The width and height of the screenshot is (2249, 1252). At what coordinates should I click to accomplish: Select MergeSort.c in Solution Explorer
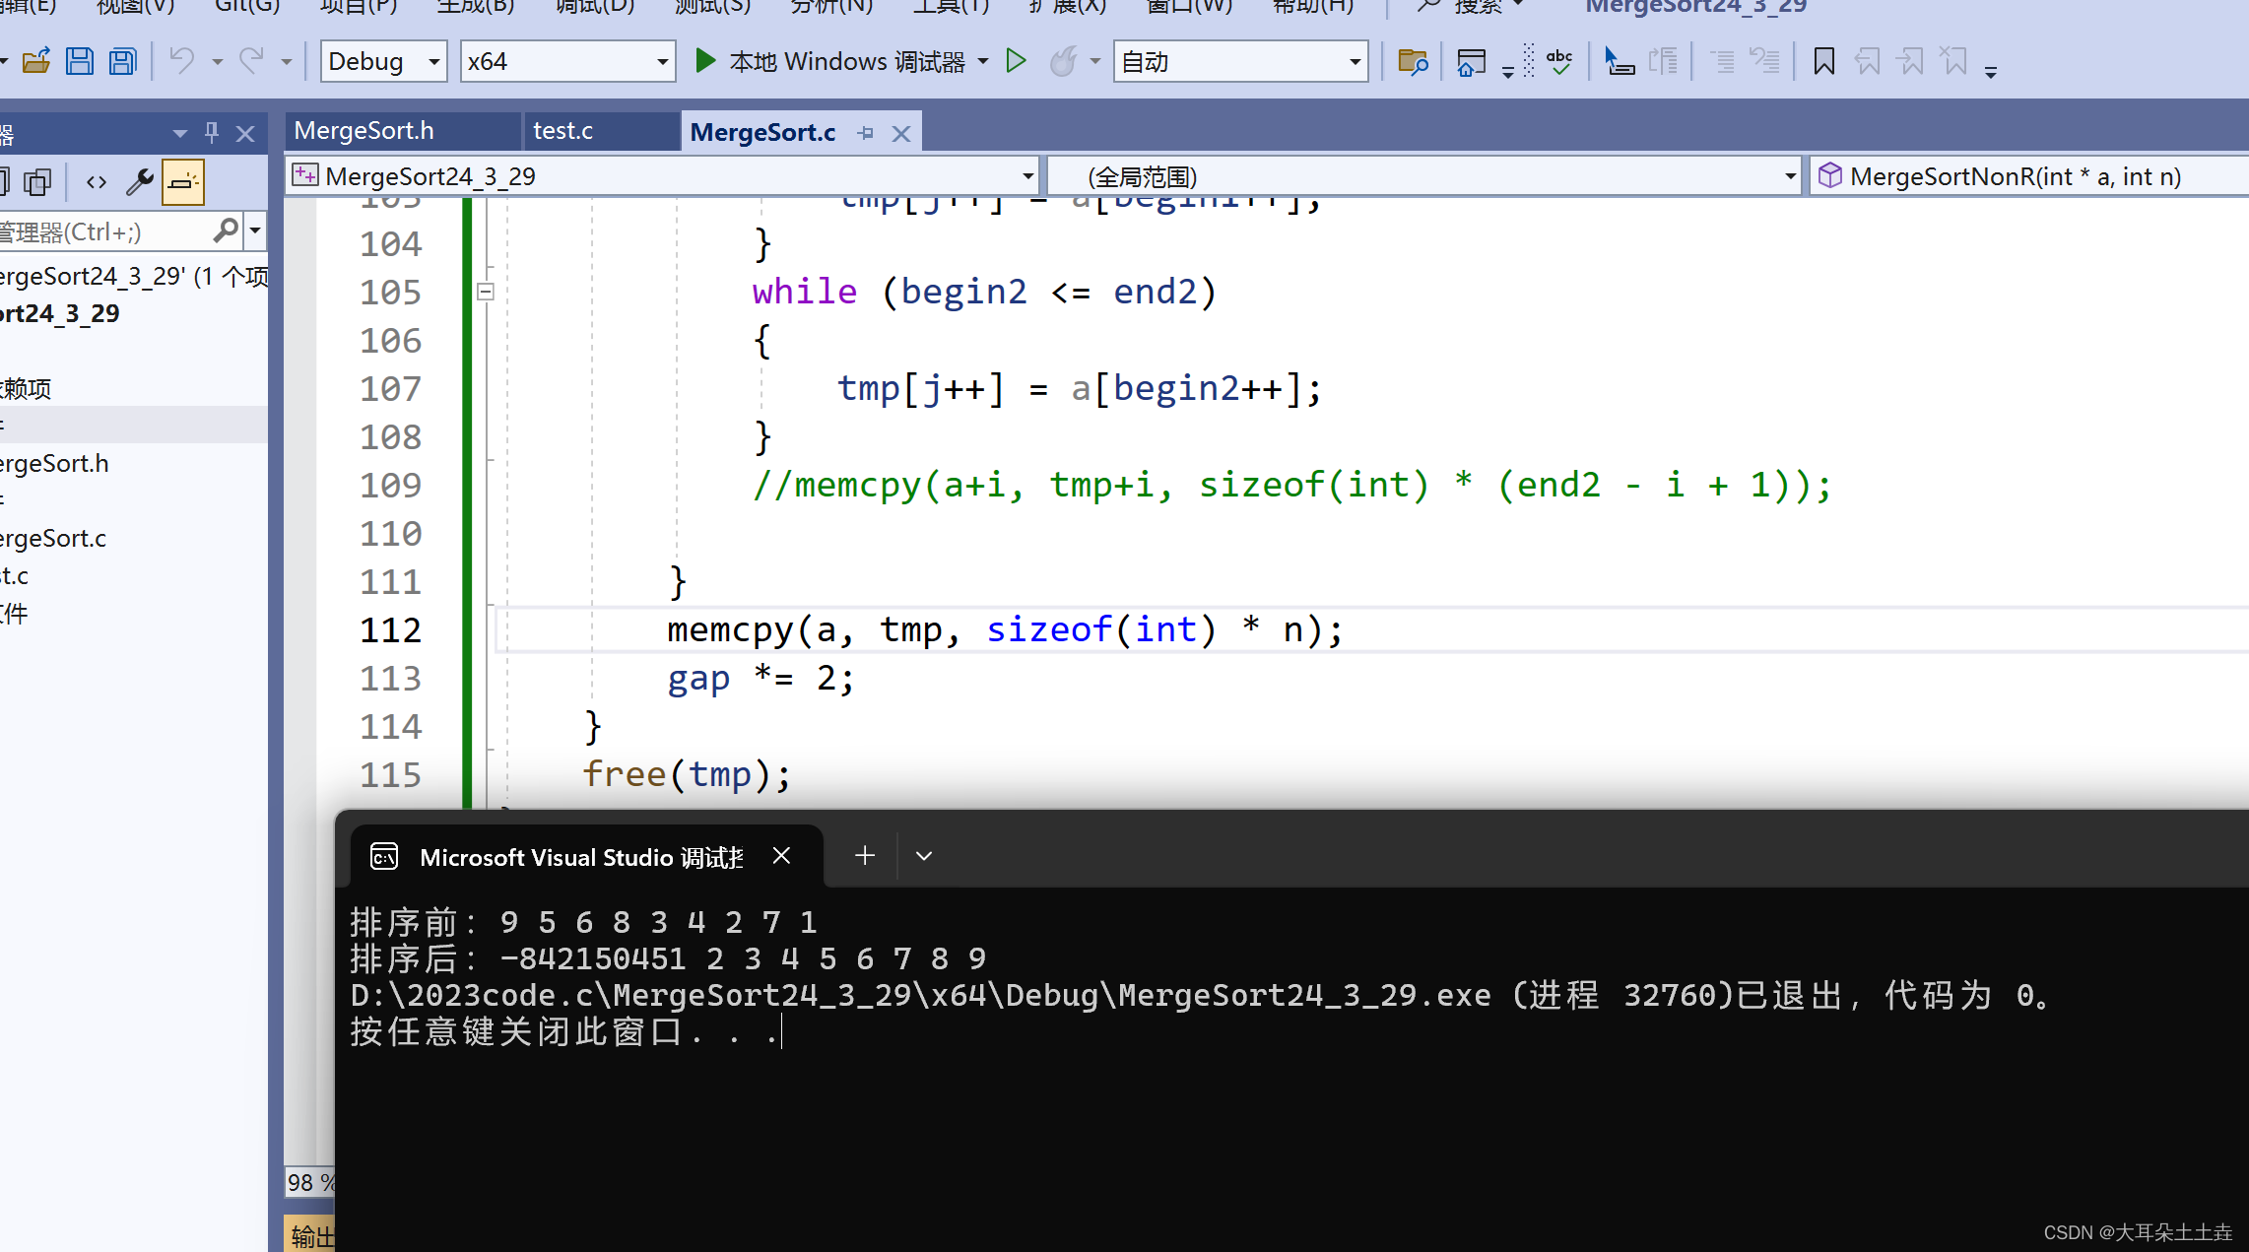click(x=54, y=539)
